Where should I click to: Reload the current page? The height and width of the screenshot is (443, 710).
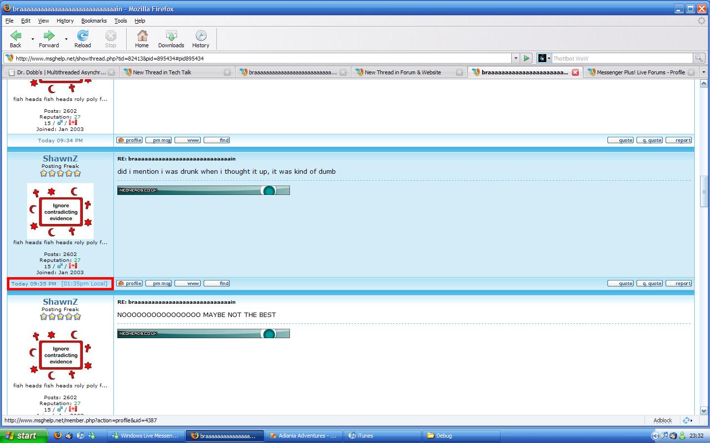pyautogui.click(x=82, y=38)
